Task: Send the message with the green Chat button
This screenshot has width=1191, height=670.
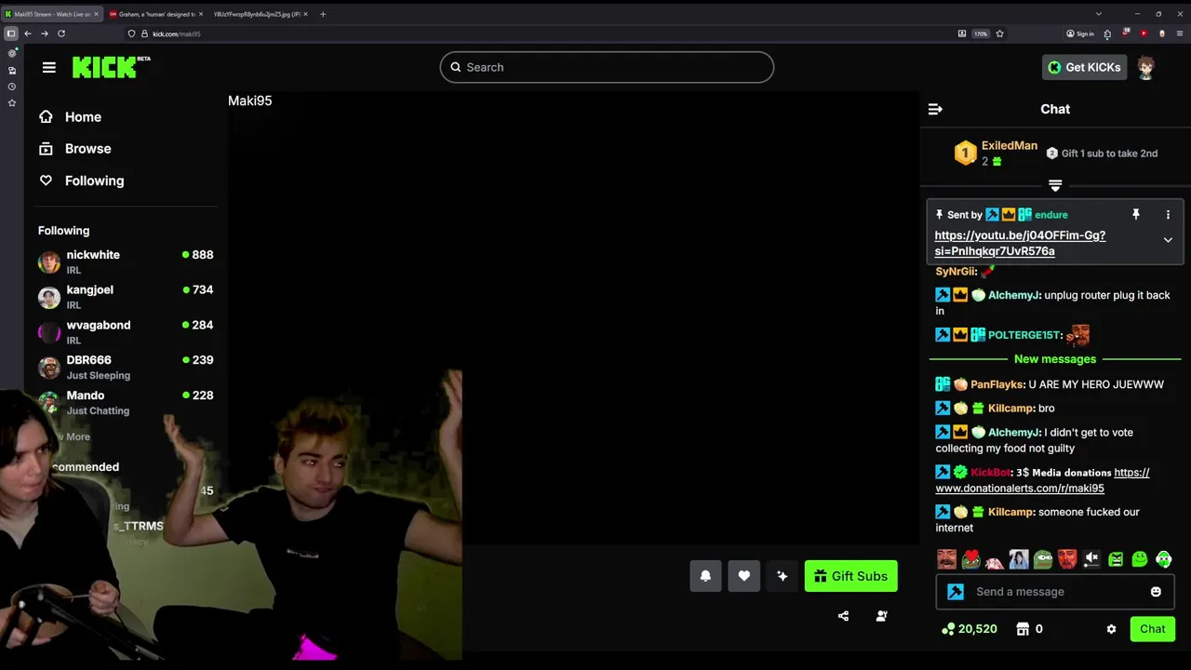Action: pyautogui.click(x=1152, y=629)
